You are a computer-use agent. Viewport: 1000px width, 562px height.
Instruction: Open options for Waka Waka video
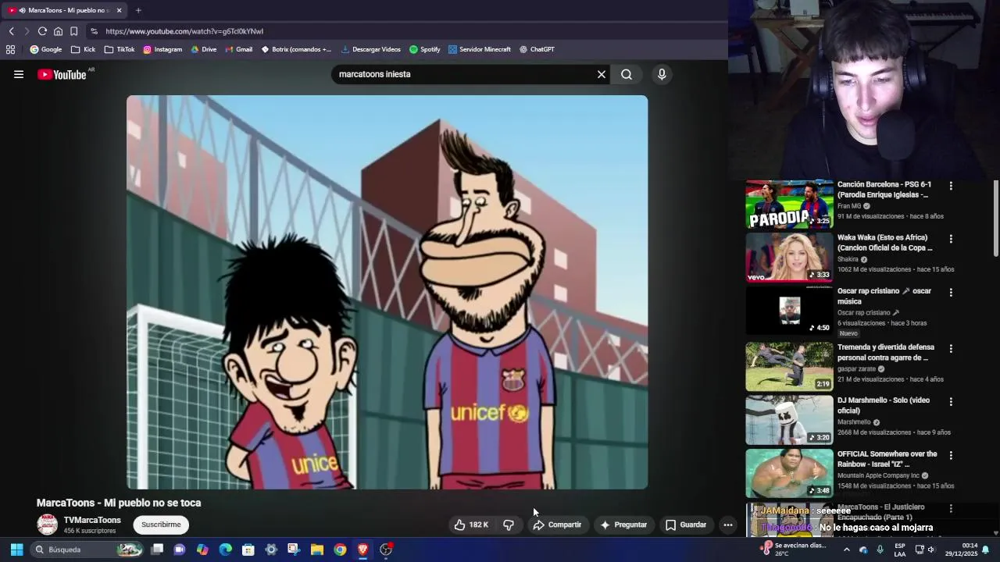click(951, 239)
